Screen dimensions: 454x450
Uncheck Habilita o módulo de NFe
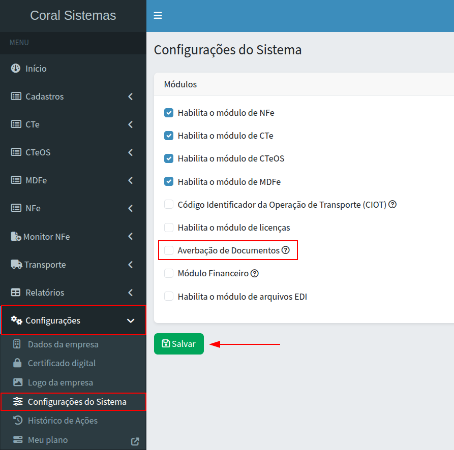pos(169,113)
